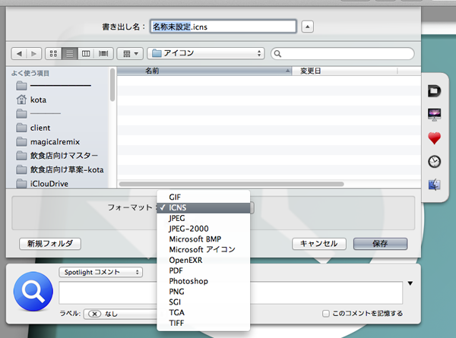Image resolution: width=456 pixels, height=338 pixels.
Task: Choose JPEG-2000 format from the menu
Action: [x=203, y=229]
